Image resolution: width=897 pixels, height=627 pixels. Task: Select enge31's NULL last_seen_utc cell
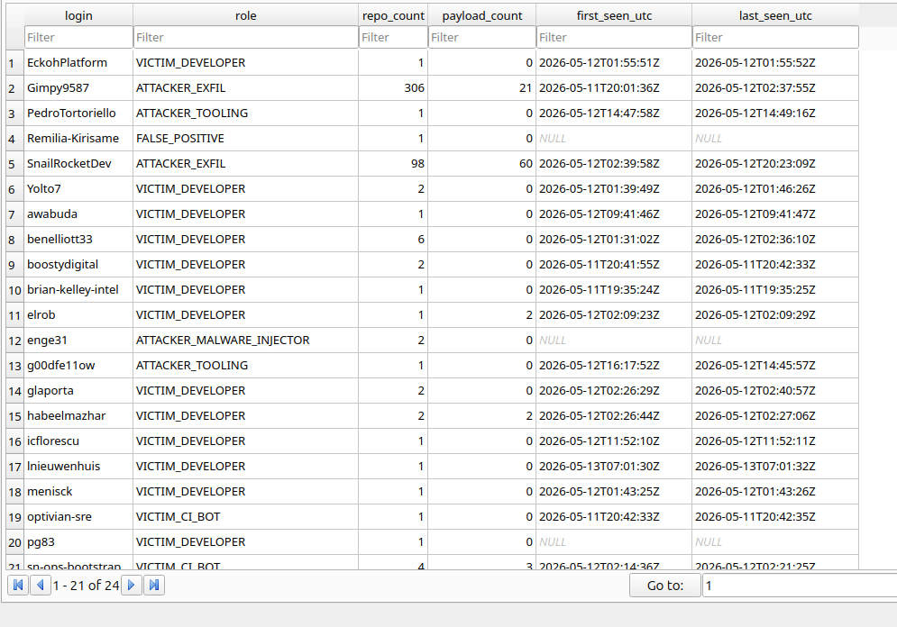pos(775,341)
